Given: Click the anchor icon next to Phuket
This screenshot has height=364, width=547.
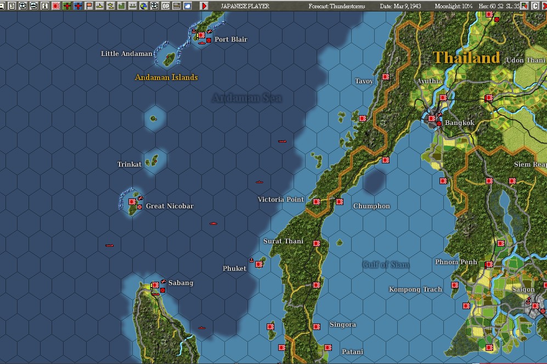Looking at the screenshot, I should pyautogui.click(x=251, y=260).
